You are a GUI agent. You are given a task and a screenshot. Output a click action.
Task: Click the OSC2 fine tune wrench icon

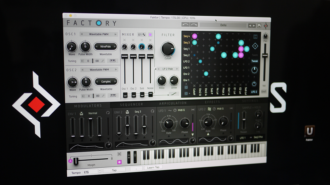pos(104,96)
